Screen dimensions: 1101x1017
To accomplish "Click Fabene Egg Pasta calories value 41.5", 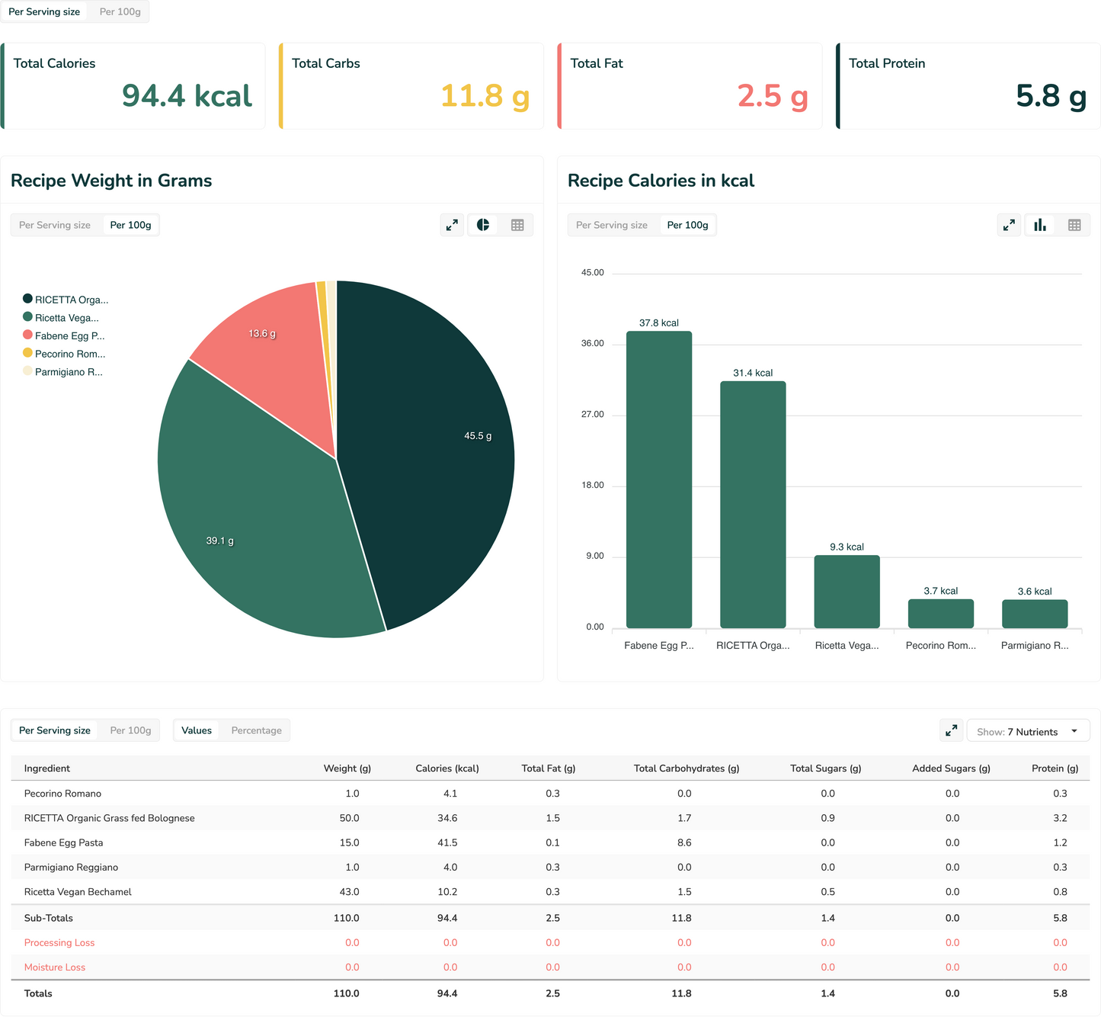I will (x=448, y=842).
